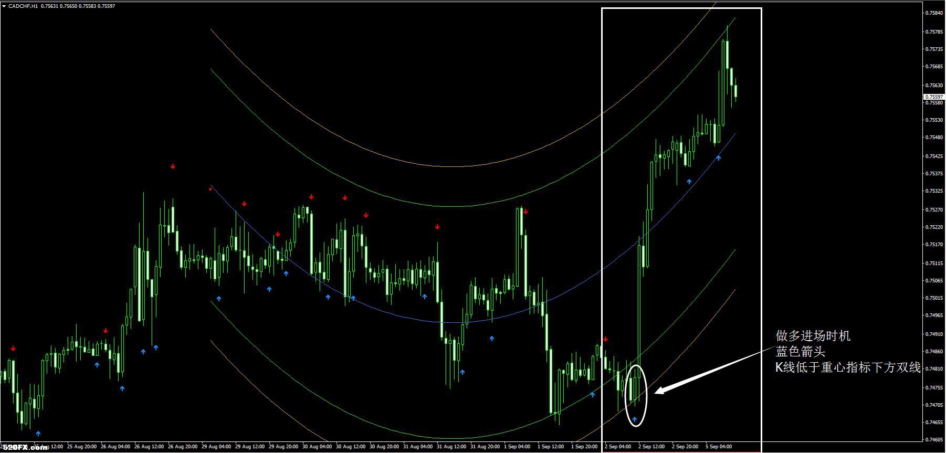The height and width of the screenshot is (453, 946).
Task: Click the Chinese annotation text 做多进场时机
Action: 813,336
